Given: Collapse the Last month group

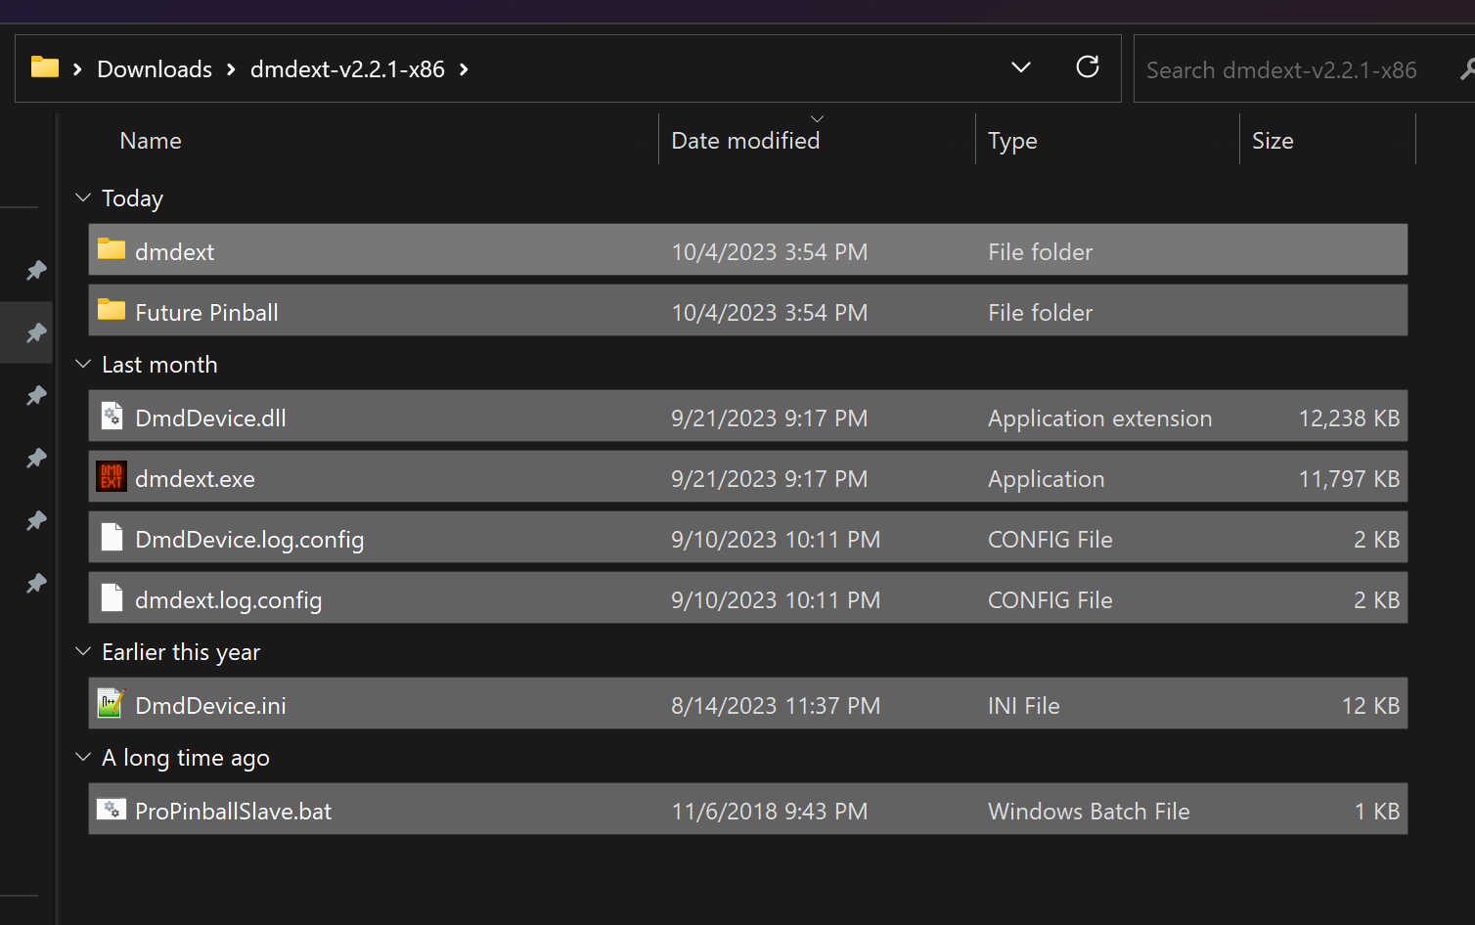Looking at the screenshot, I should pos(82,363).
